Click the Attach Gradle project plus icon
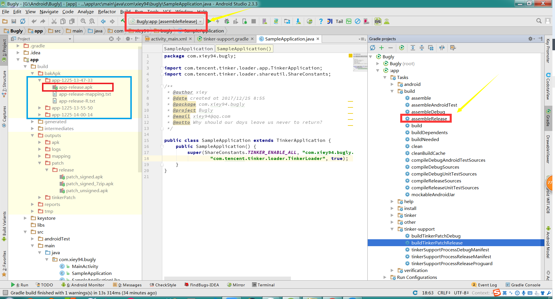 [382, 48]
